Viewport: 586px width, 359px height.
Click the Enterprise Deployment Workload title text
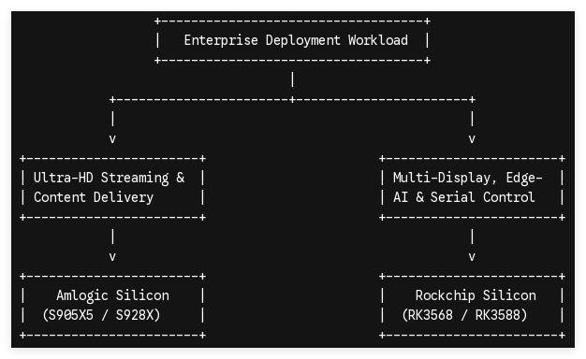296,40
